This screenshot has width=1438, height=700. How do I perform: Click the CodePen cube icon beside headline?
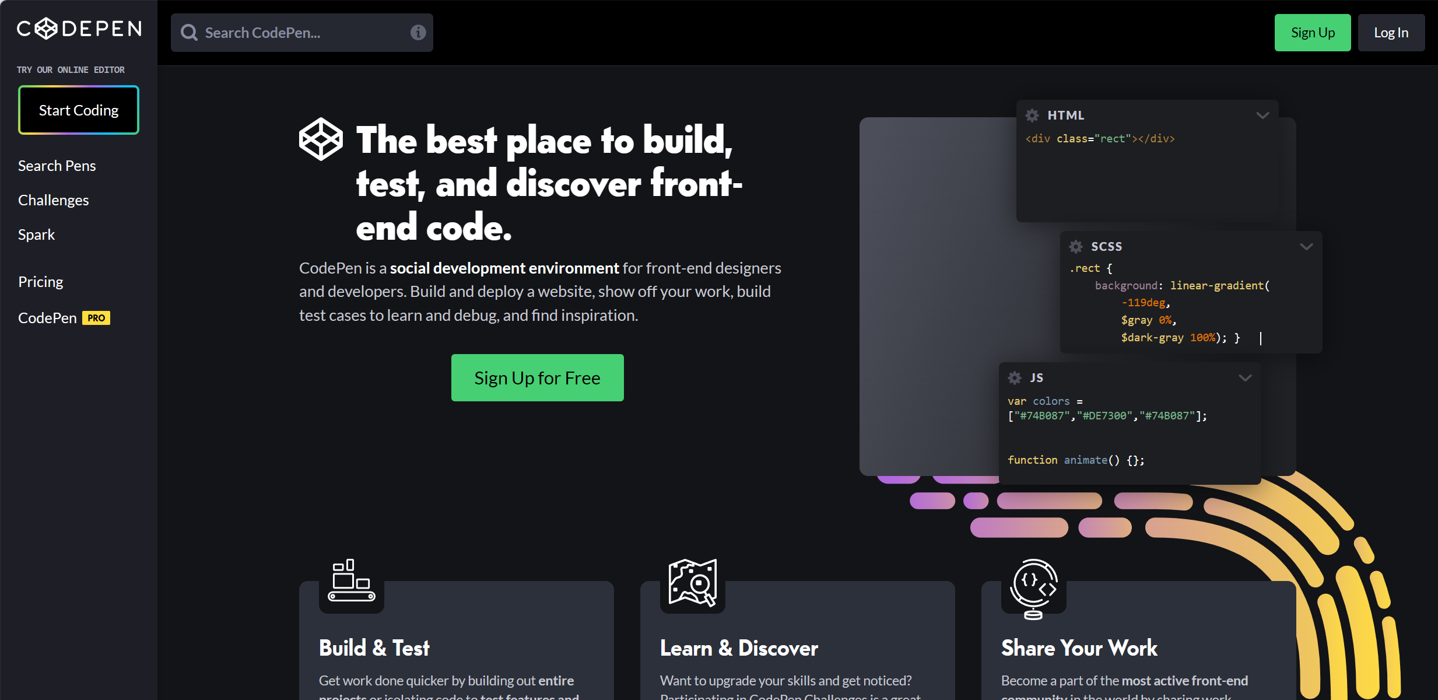point(321,139)
